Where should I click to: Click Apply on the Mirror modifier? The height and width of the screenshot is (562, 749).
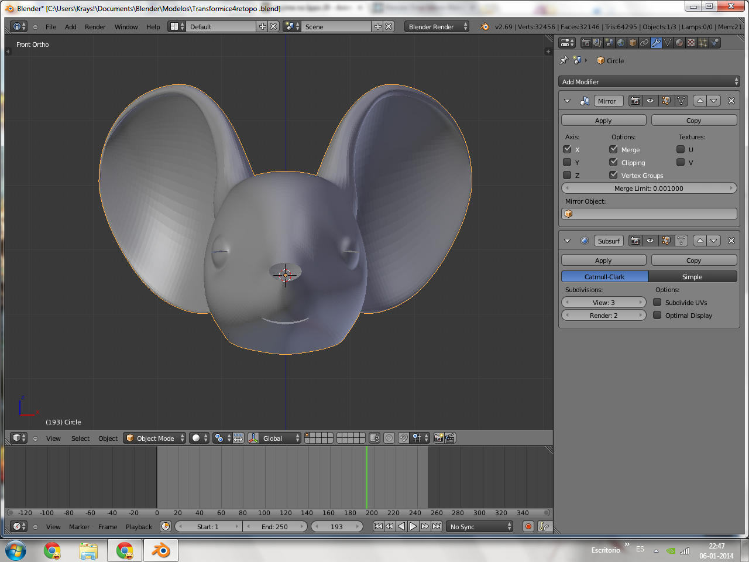(603, 120)
